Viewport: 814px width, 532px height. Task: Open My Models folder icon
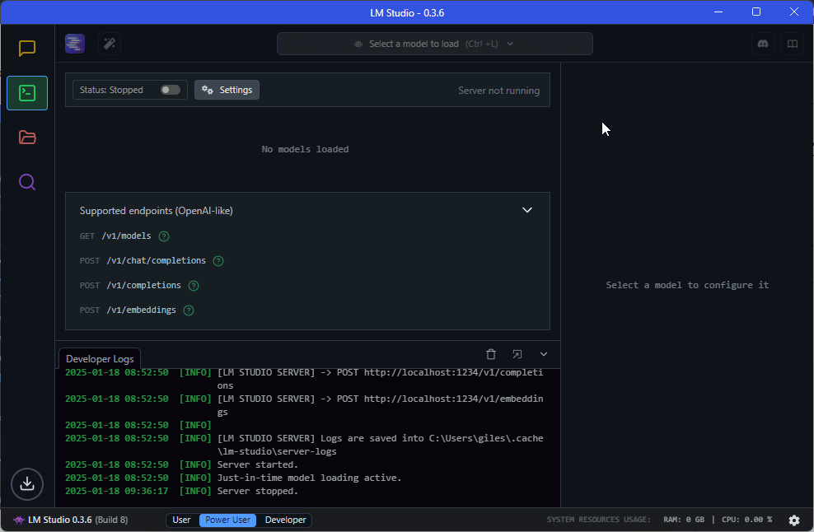[27, 138]
